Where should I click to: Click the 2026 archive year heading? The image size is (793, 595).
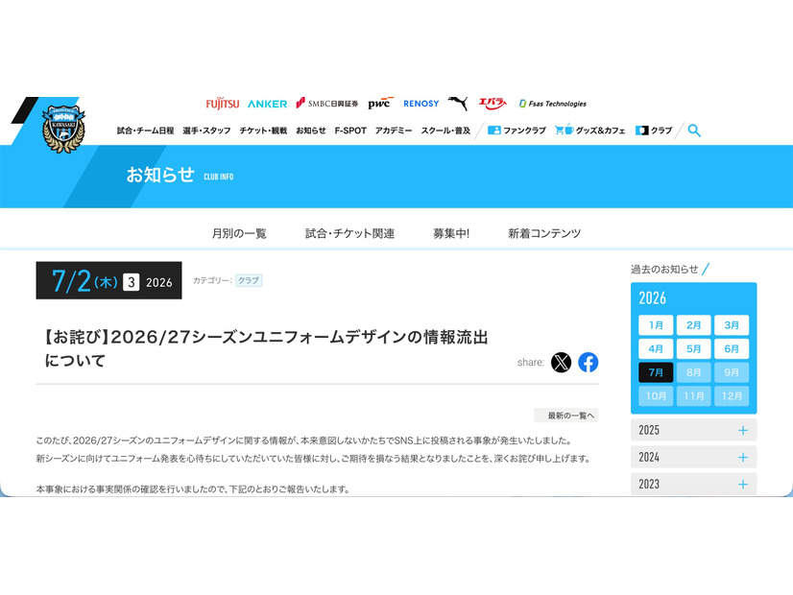click(653, 297)
